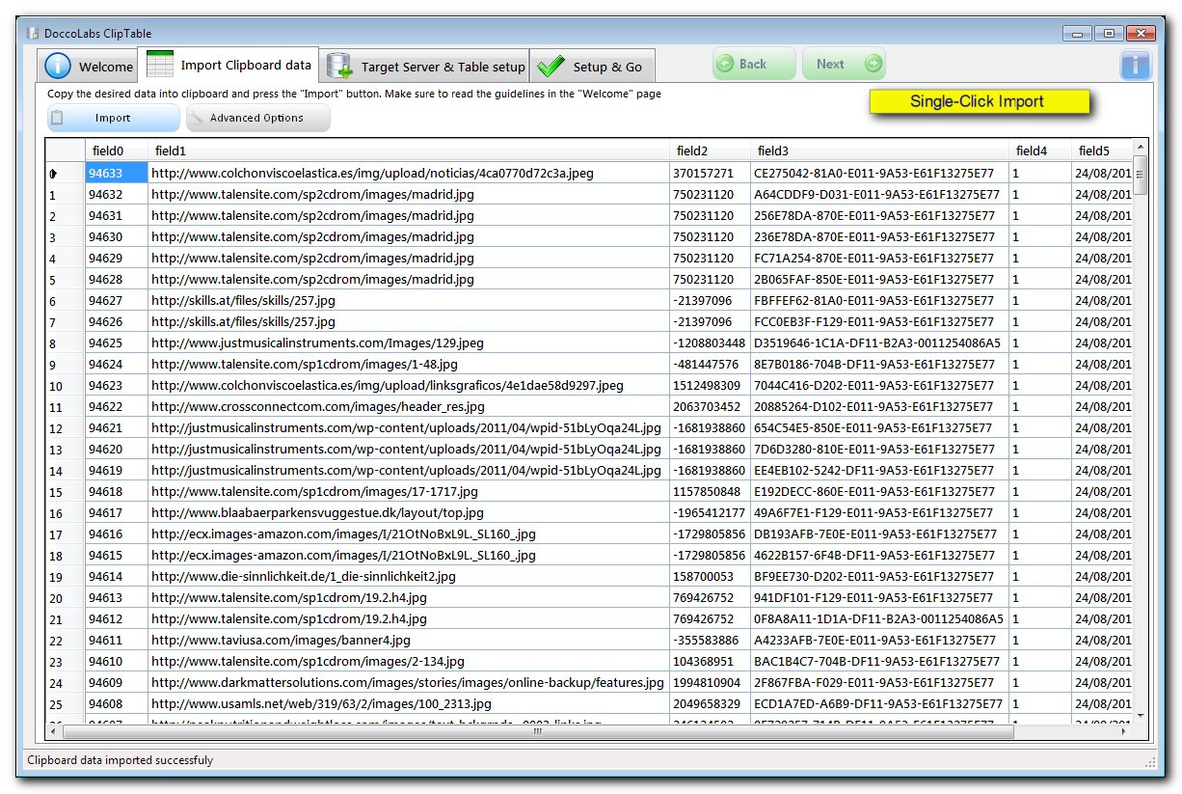Select the die-sinnlichkeit.de URL cell
Image resolution: width=1182 pixels, height=794 pixels.
(x=409, y=576)
